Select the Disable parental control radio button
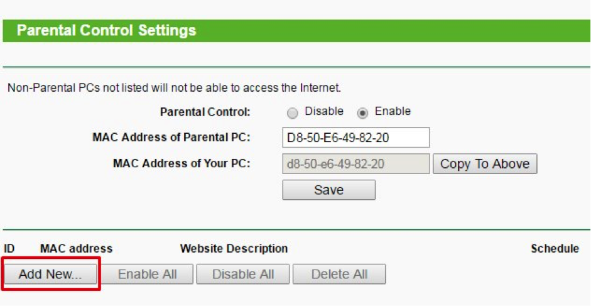 tap(292, 113)
